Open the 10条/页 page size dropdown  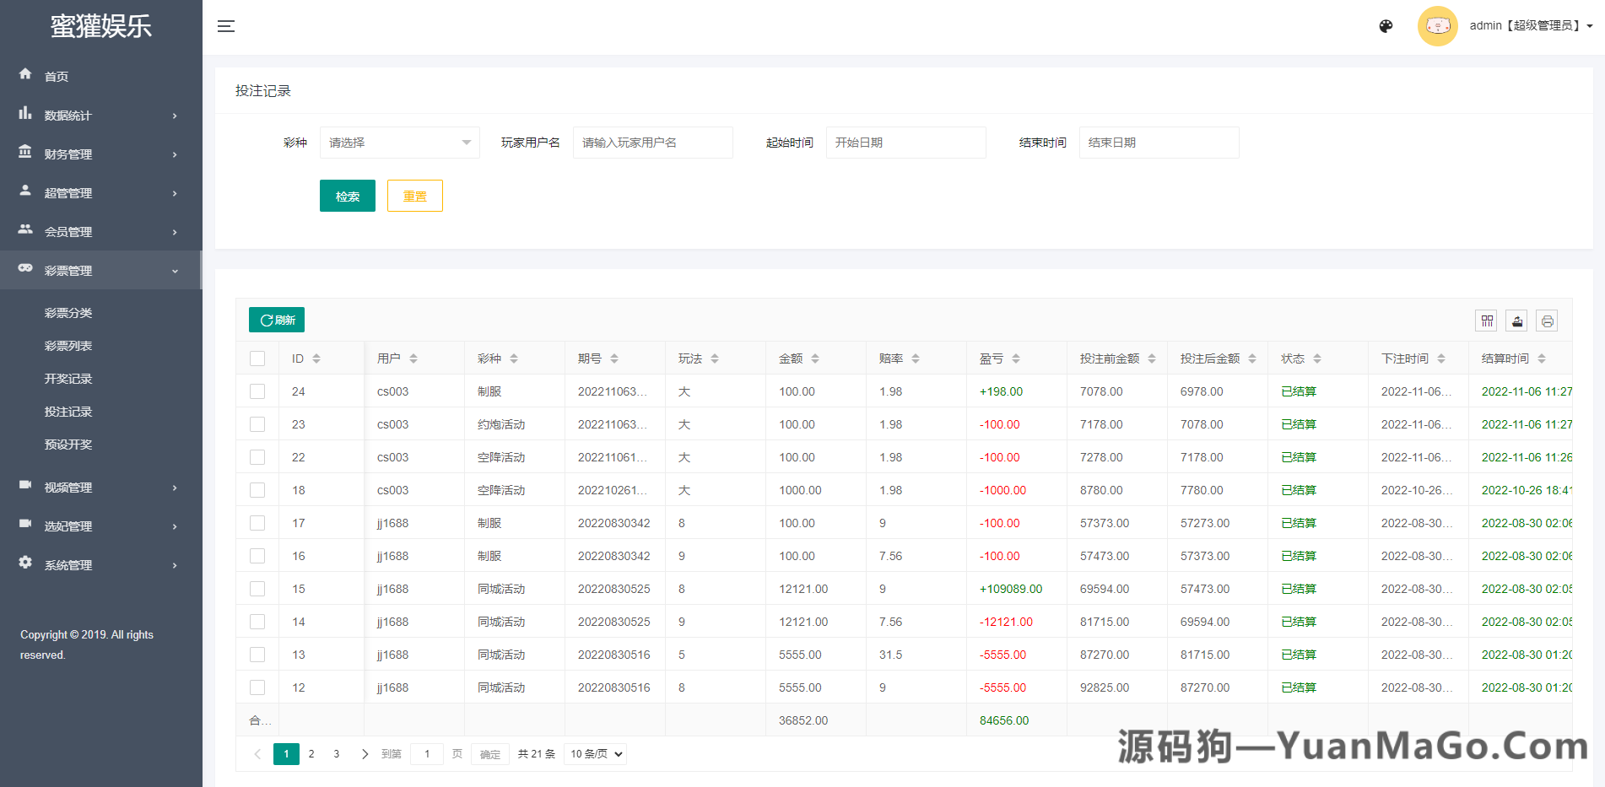(x=594, y=753)
